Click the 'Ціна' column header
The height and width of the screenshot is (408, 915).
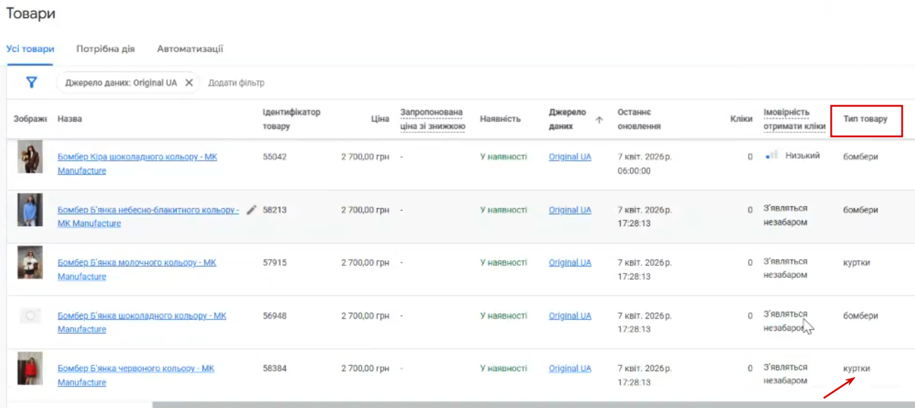click(x=379, y=119)
